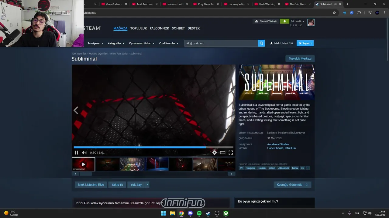This screenshot has width=389, height=218.
Task: Click the Macera Oyunları breadcrumb
Action: (x=98, y=54)
